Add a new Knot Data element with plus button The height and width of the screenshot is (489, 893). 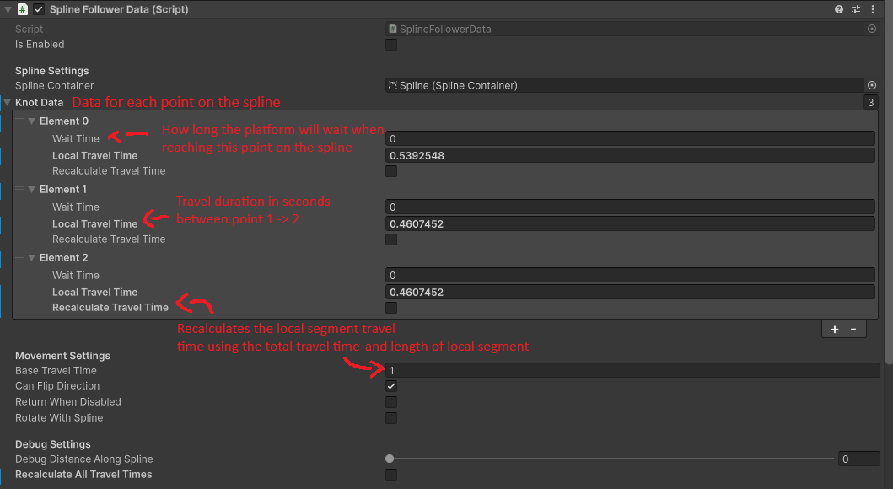coord(834,329)
